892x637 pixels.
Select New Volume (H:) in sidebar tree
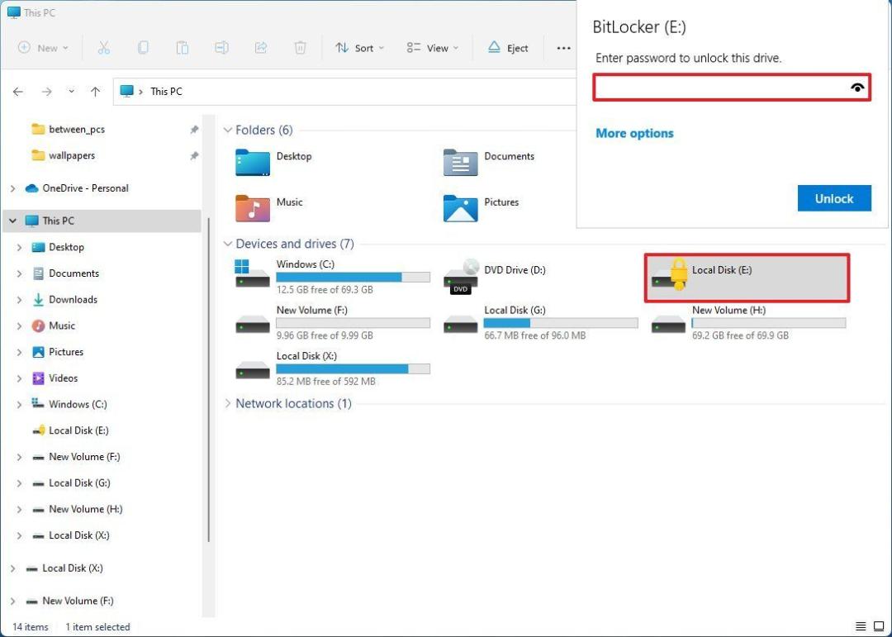pyautogui.click(x=85, y=509)
